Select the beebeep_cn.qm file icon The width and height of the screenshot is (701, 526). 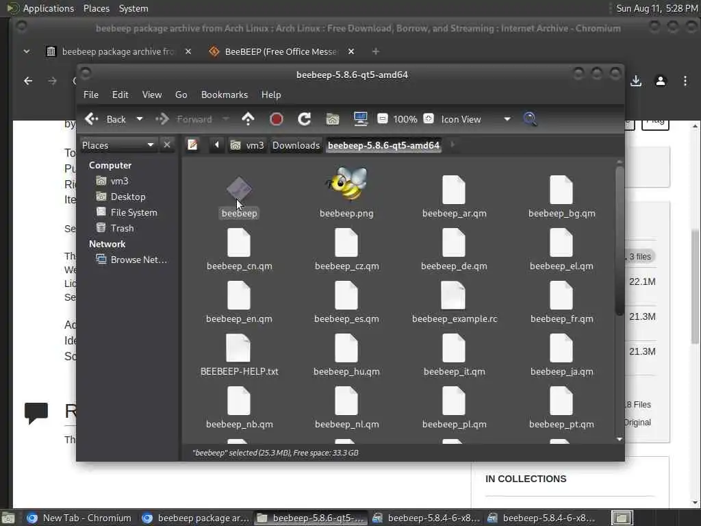point(239,242)
